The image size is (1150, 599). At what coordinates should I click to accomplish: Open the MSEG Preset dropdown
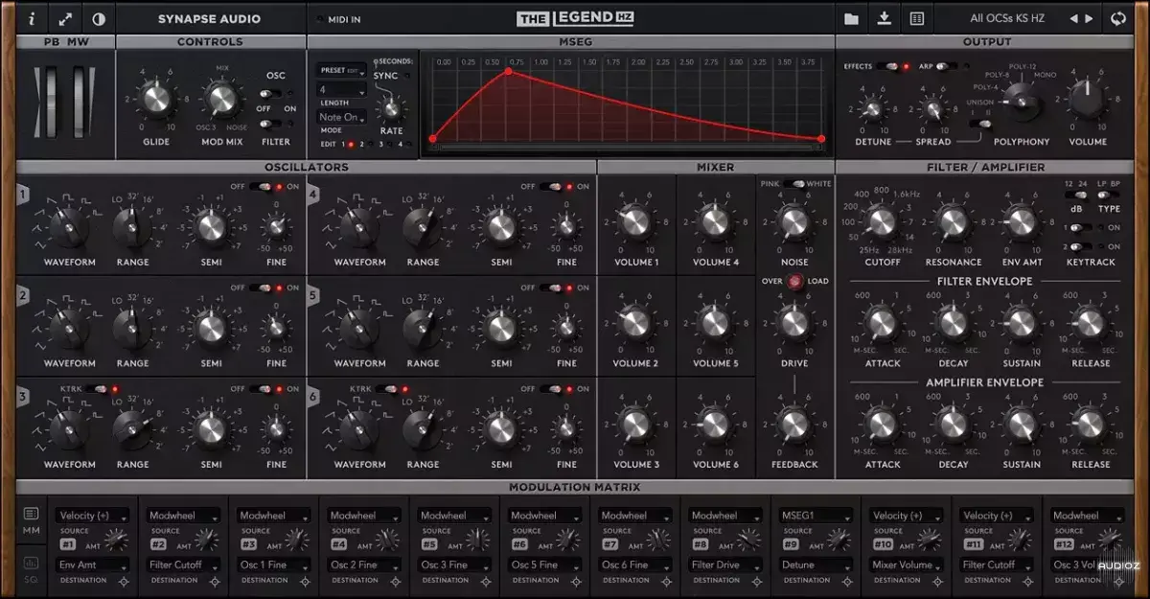[x=341, y=70]
